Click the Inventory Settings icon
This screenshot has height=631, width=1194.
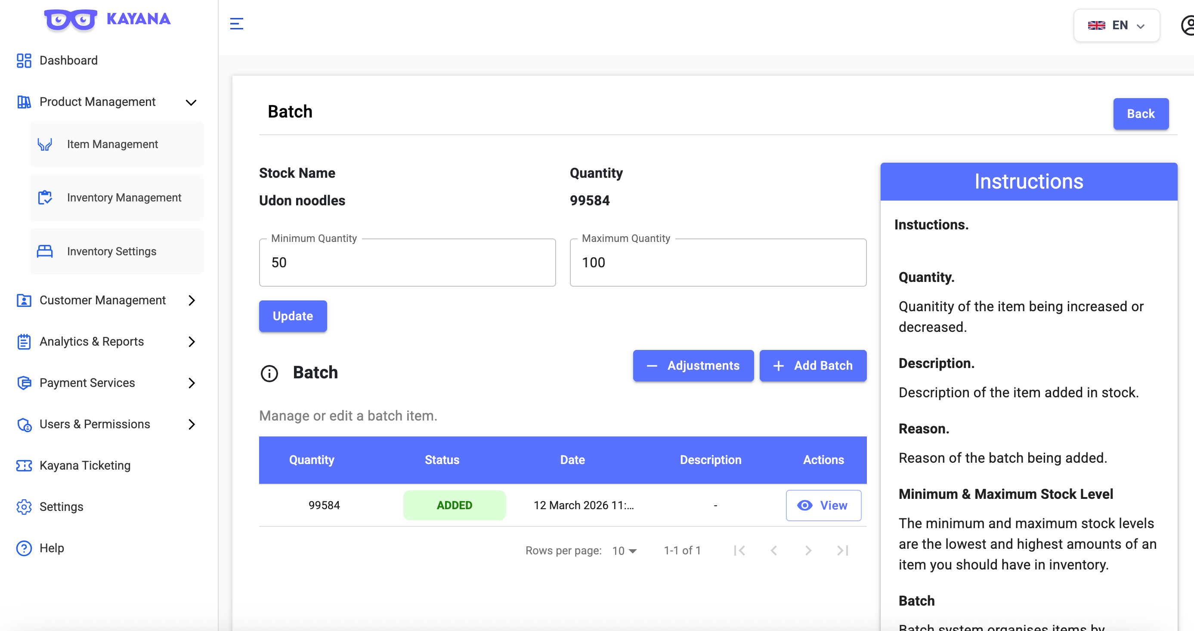pyautogui.click(x=45, y=251)
